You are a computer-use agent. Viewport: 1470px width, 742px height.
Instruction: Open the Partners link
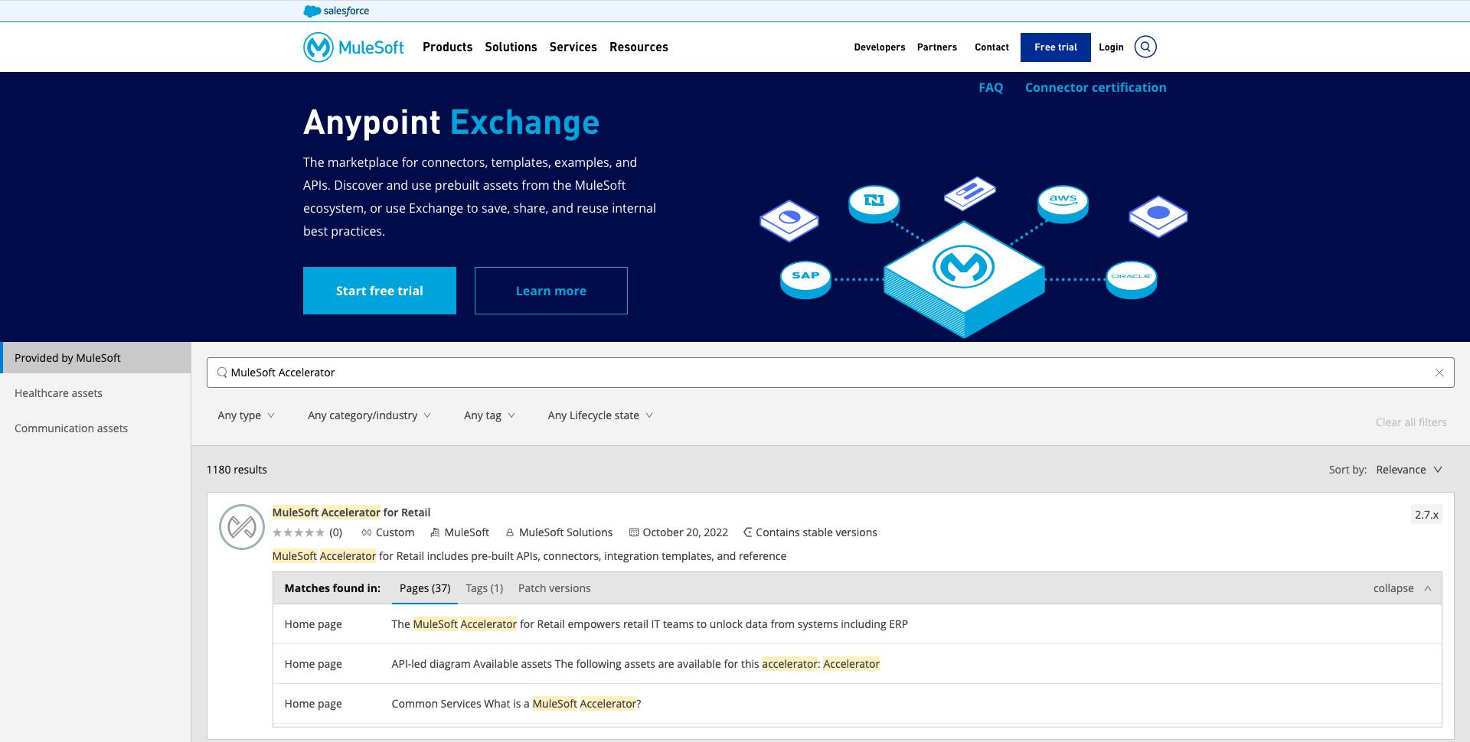tap(937, 47)
